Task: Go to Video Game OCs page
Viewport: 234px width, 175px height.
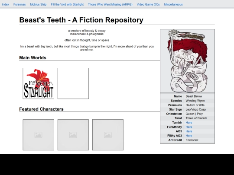Action: pos(148,4)
